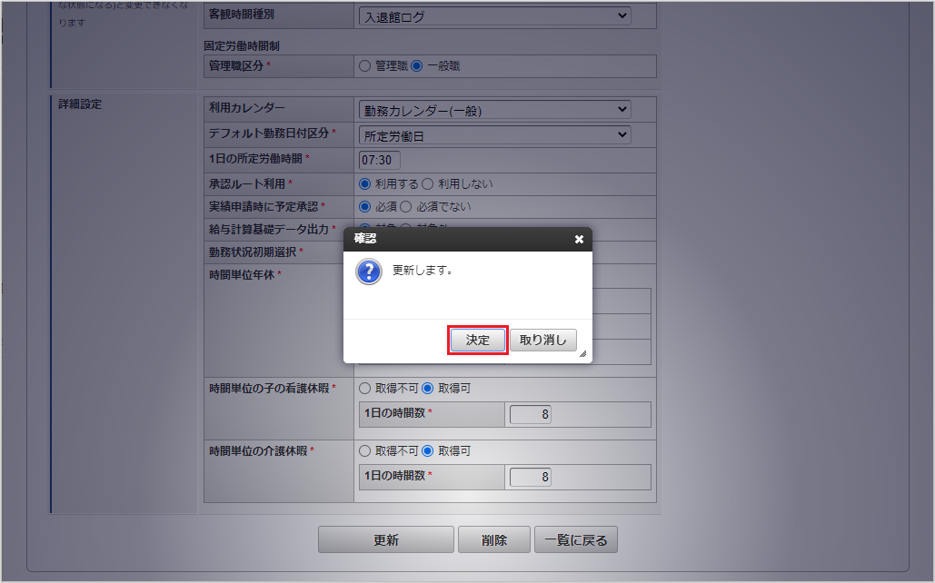Open the デフォルト勤務日付区分 dropdown

pos(494,135)
